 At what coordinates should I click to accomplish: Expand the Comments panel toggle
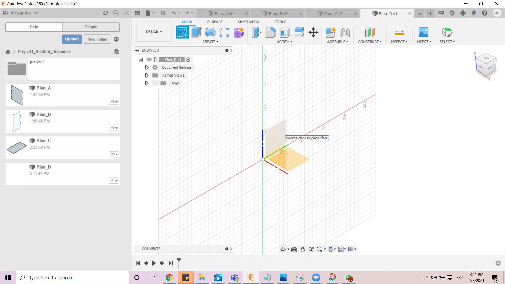tap(227, 249)
